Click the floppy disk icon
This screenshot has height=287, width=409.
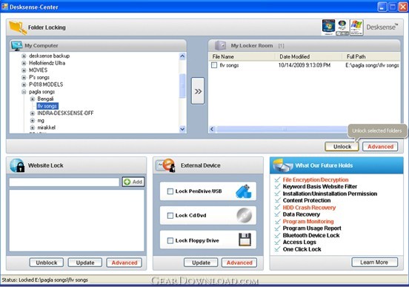point(245,240)
